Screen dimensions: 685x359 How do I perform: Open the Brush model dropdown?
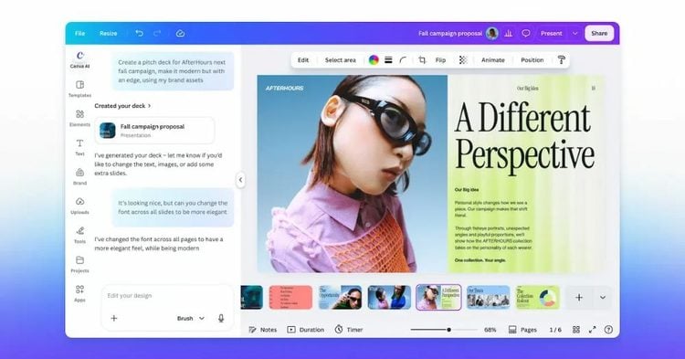(x=191, y=319)
